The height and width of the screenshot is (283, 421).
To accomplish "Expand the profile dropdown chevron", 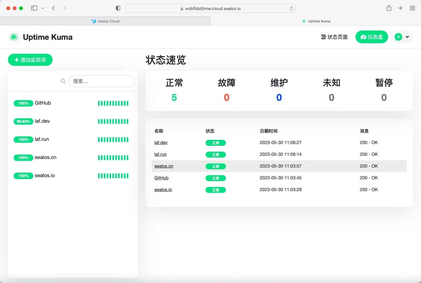I will pos(407,37).
